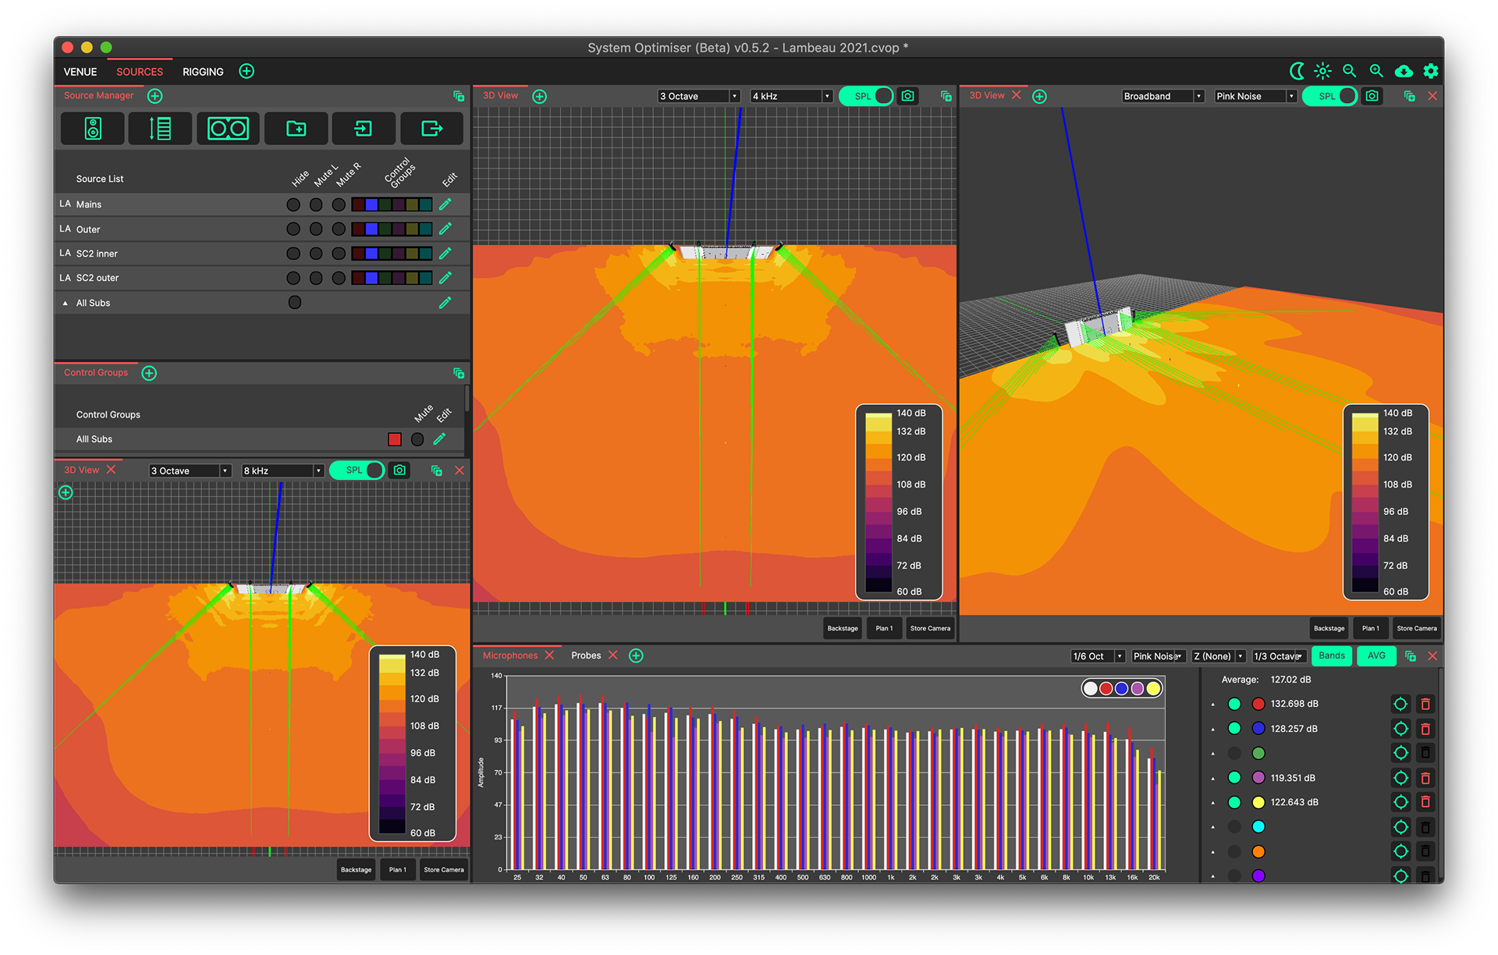Click the export sources icon
The image size is (1498, 955).
pyautogui.click(x=431, y=129)
